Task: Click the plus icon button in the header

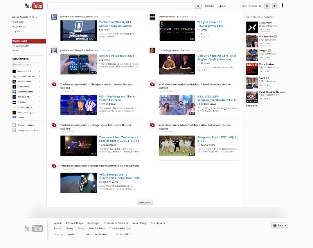Action: 275,6
